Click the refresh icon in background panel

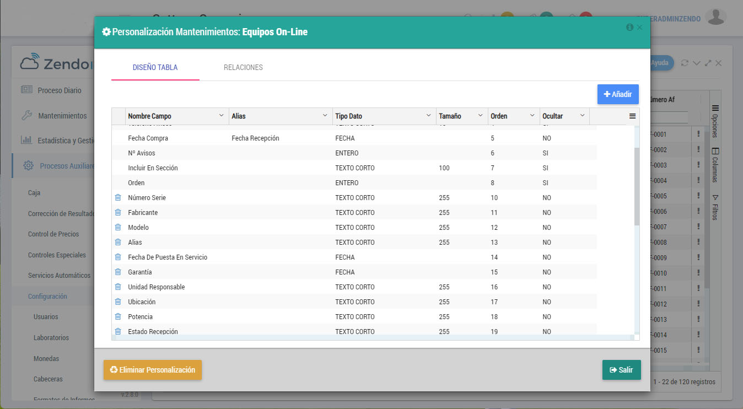coord(685,63)
